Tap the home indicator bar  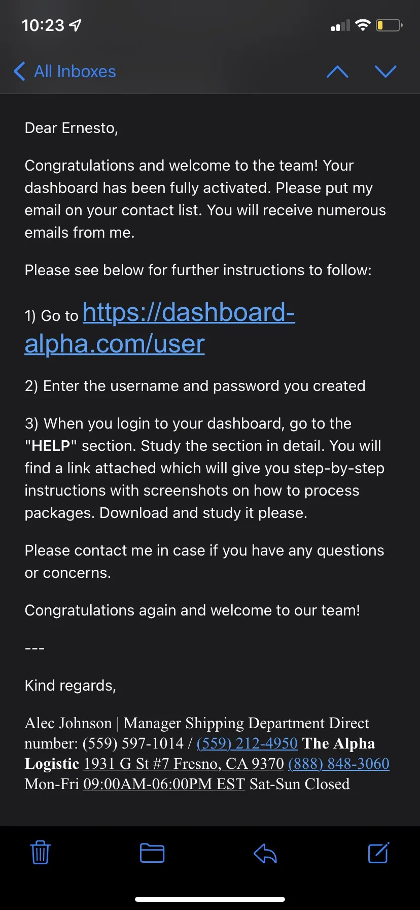point(210,899)
